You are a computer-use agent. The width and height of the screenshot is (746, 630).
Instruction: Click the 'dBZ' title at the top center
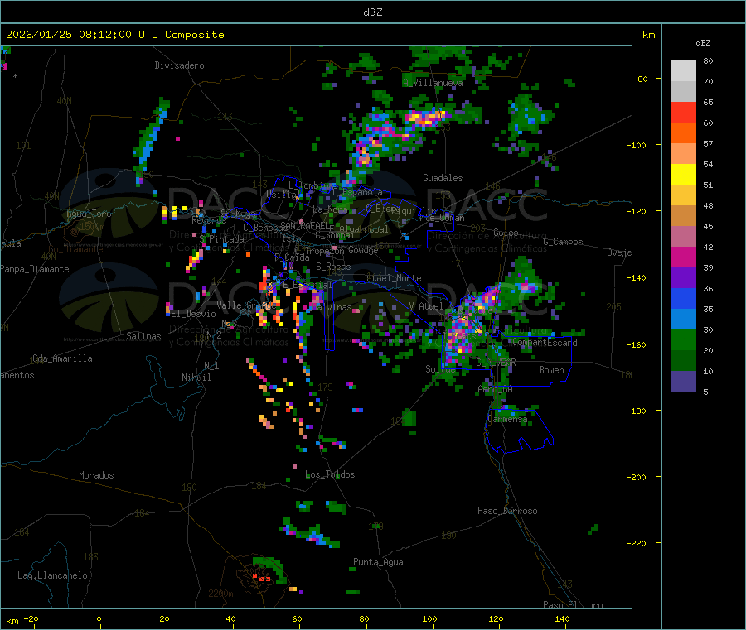372,12
